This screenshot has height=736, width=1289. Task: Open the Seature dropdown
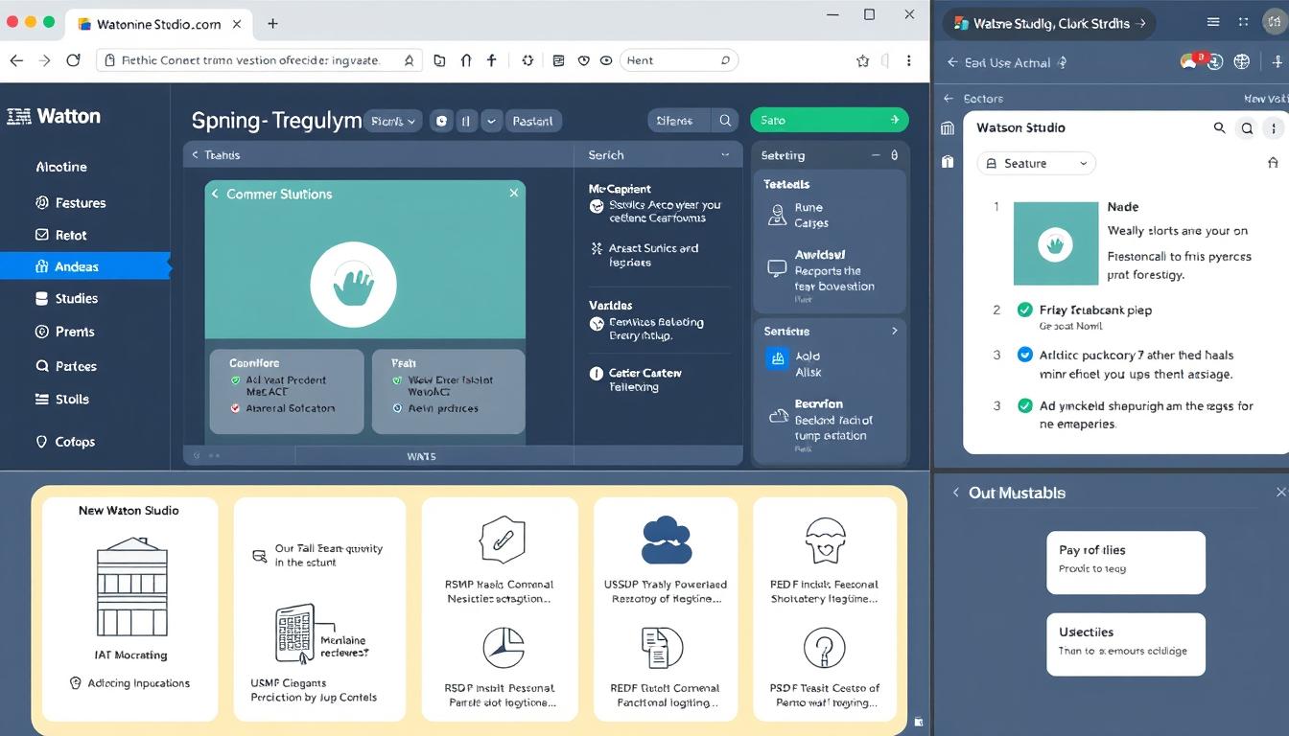click(1036, 163)
